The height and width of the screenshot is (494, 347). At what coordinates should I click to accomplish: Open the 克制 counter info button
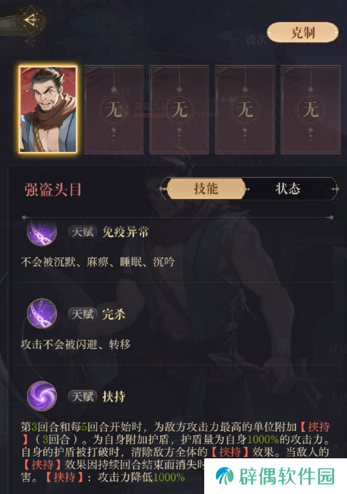tap(303, 32)
